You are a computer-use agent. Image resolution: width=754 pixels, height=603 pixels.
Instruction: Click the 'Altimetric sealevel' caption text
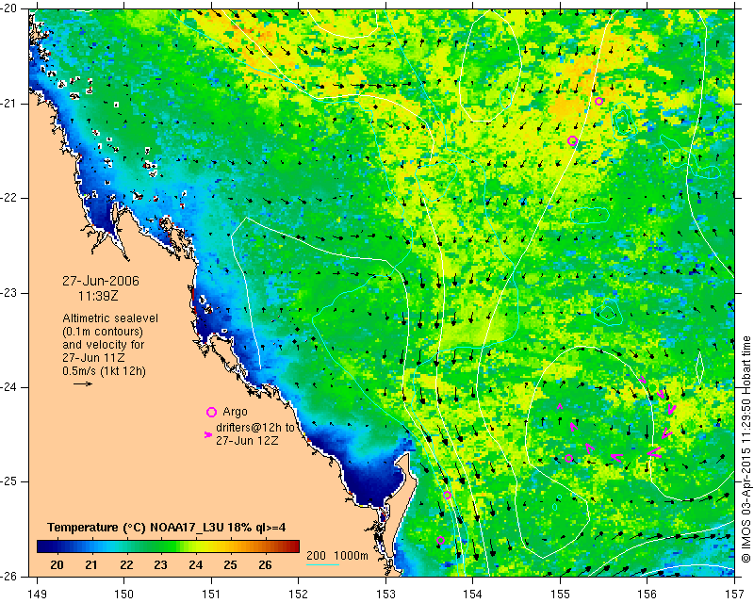point(110,318)
